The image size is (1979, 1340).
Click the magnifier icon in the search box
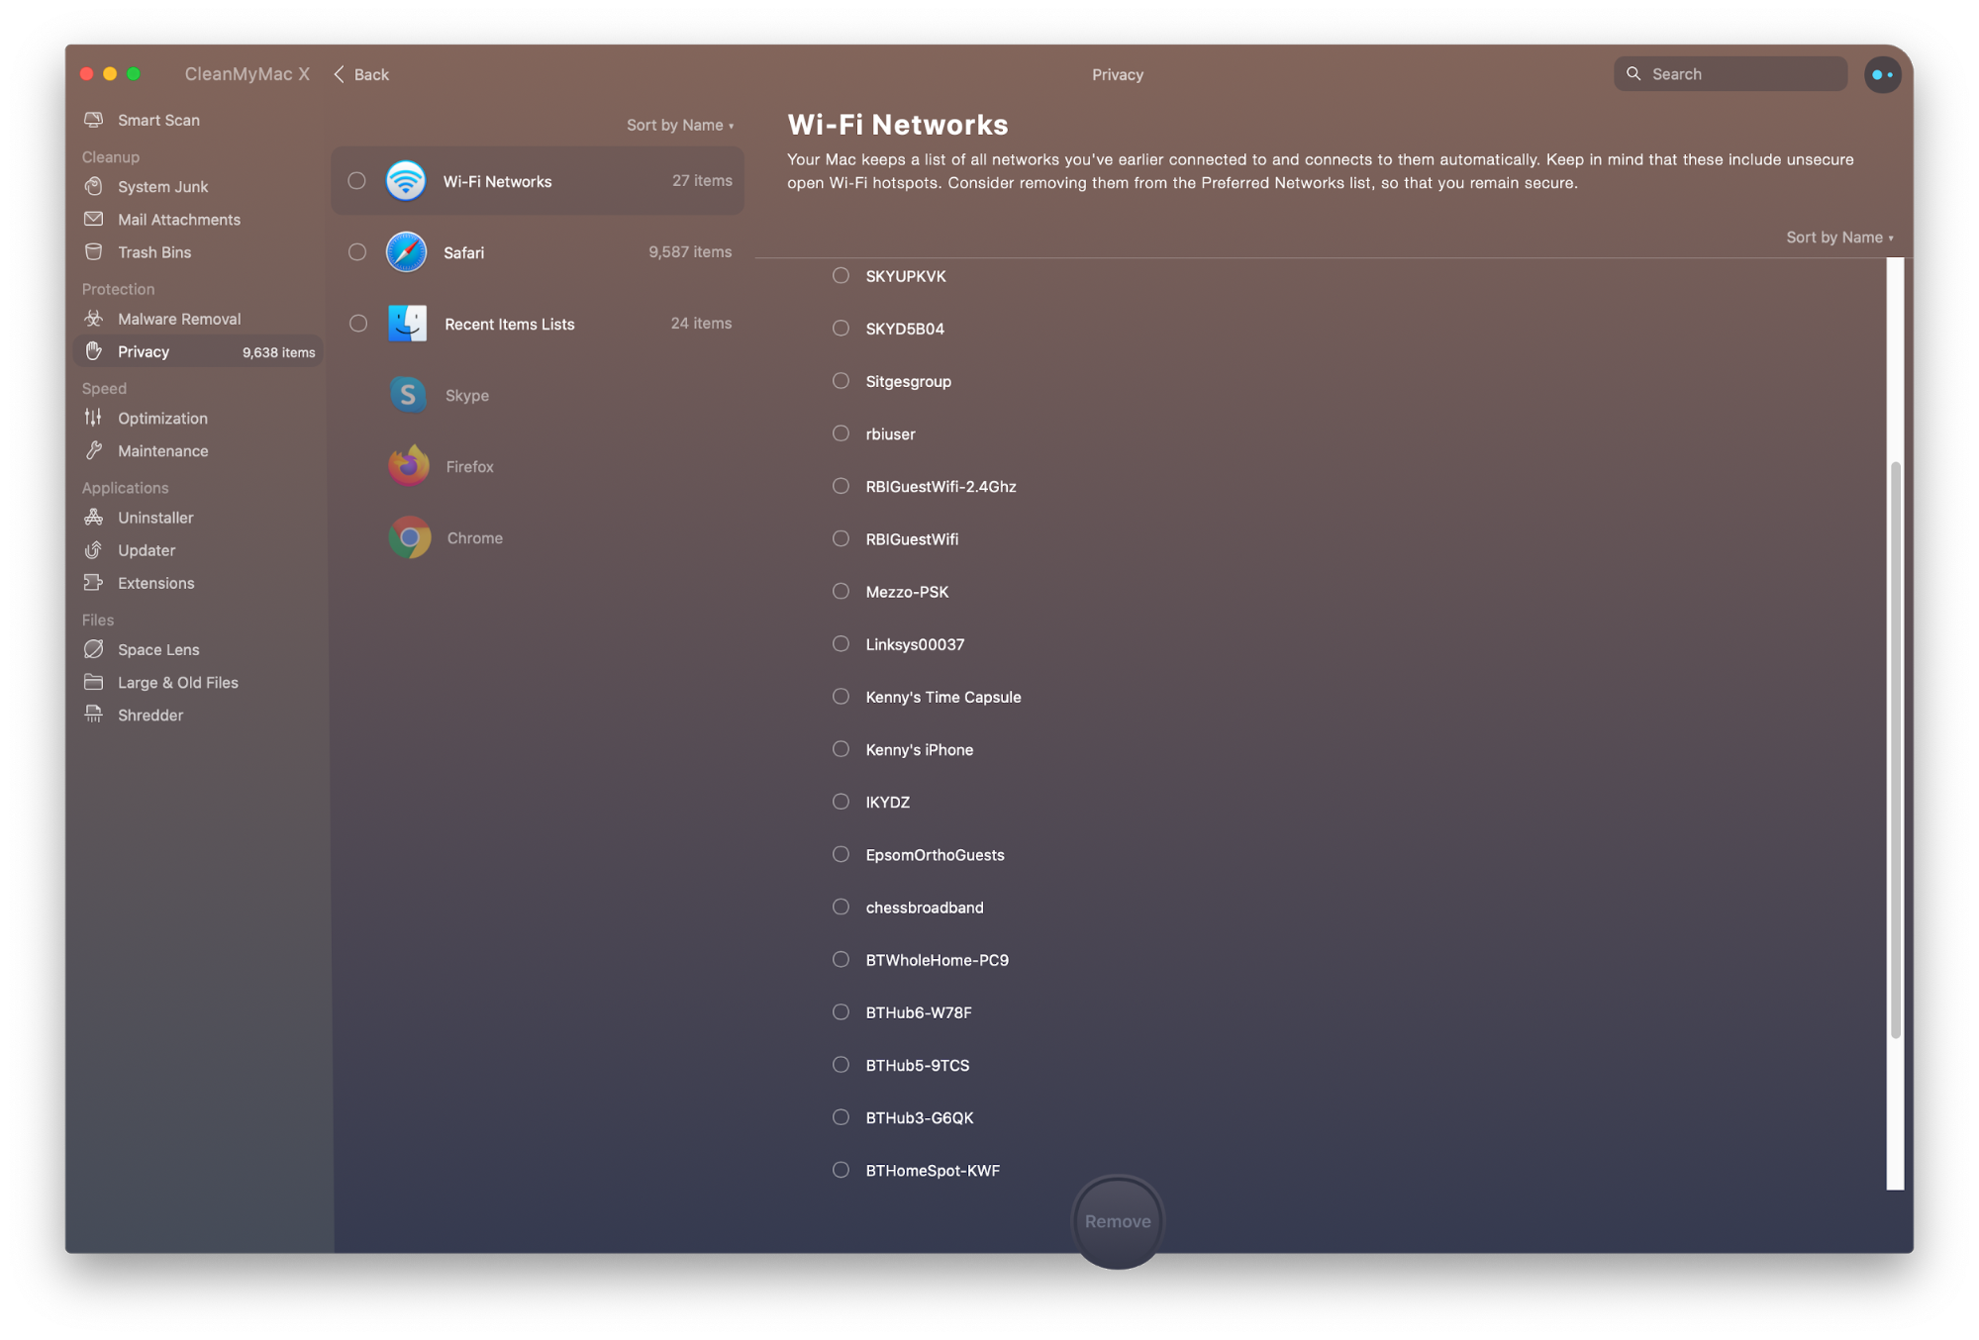(1633, 73)
